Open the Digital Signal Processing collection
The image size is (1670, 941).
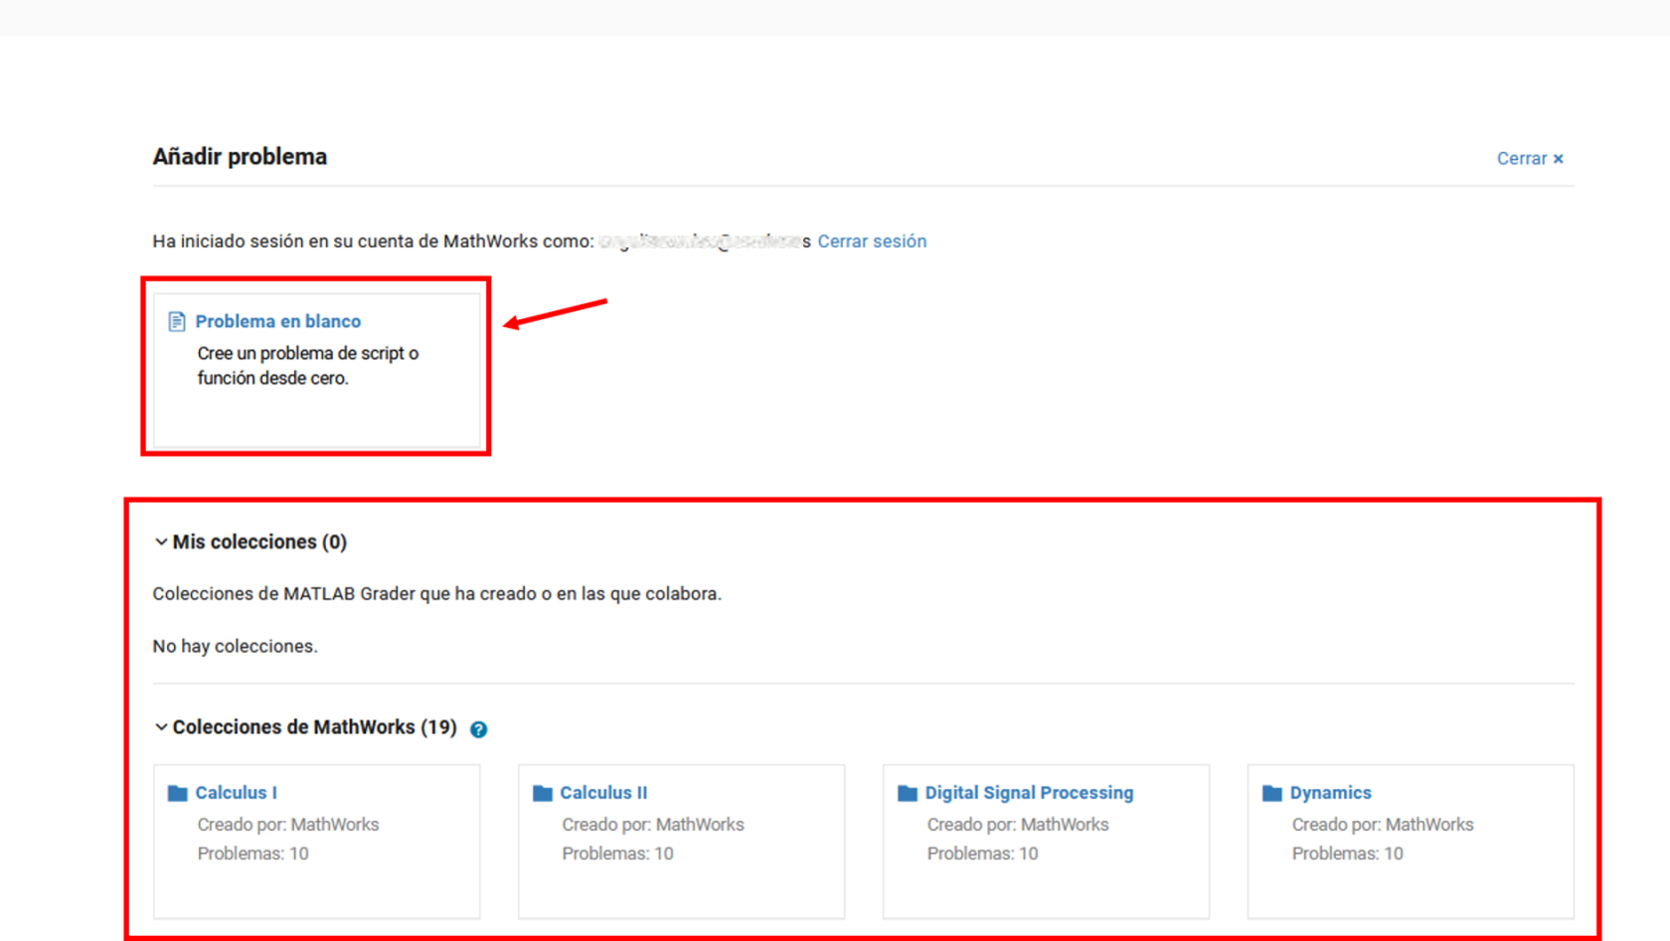(1029, 793)
